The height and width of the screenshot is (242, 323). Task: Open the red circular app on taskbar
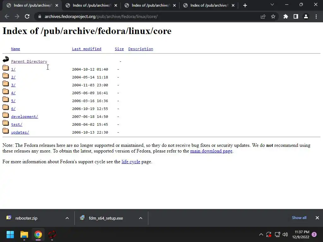[52, 234]
